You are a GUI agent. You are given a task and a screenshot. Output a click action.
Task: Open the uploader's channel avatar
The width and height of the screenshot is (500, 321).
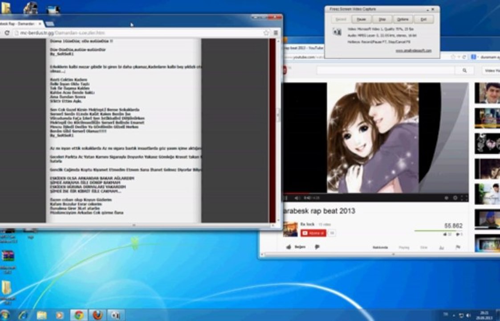pyautogui.click(x=290, y=229)
